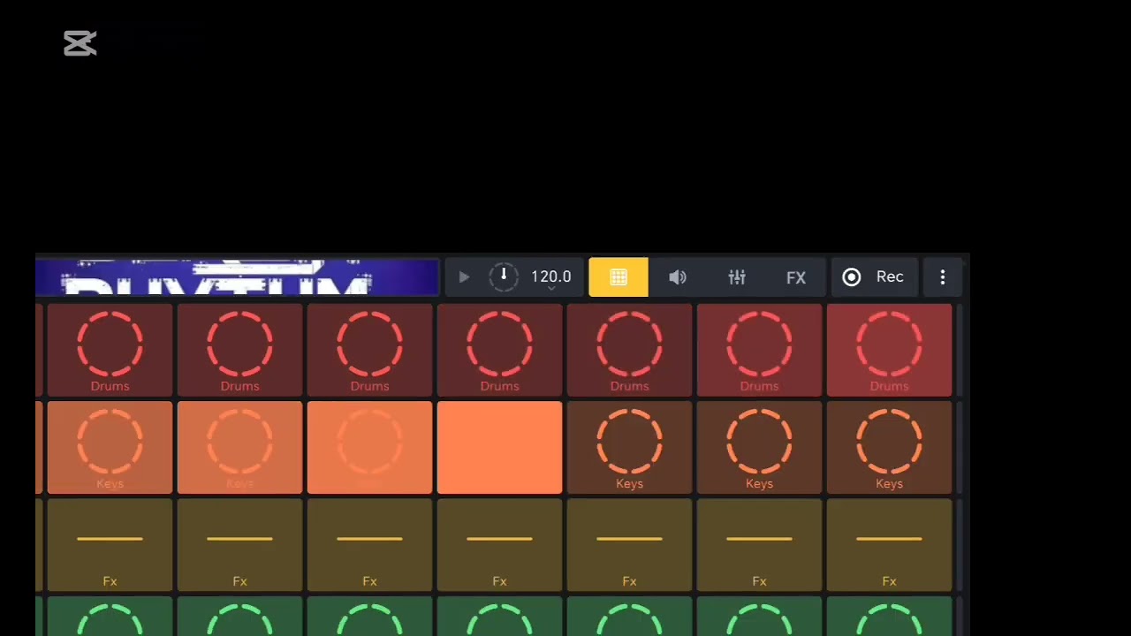Tap the Fx pad below the solid orange pad
The image size is (1131, 636).
coord(499,545)
